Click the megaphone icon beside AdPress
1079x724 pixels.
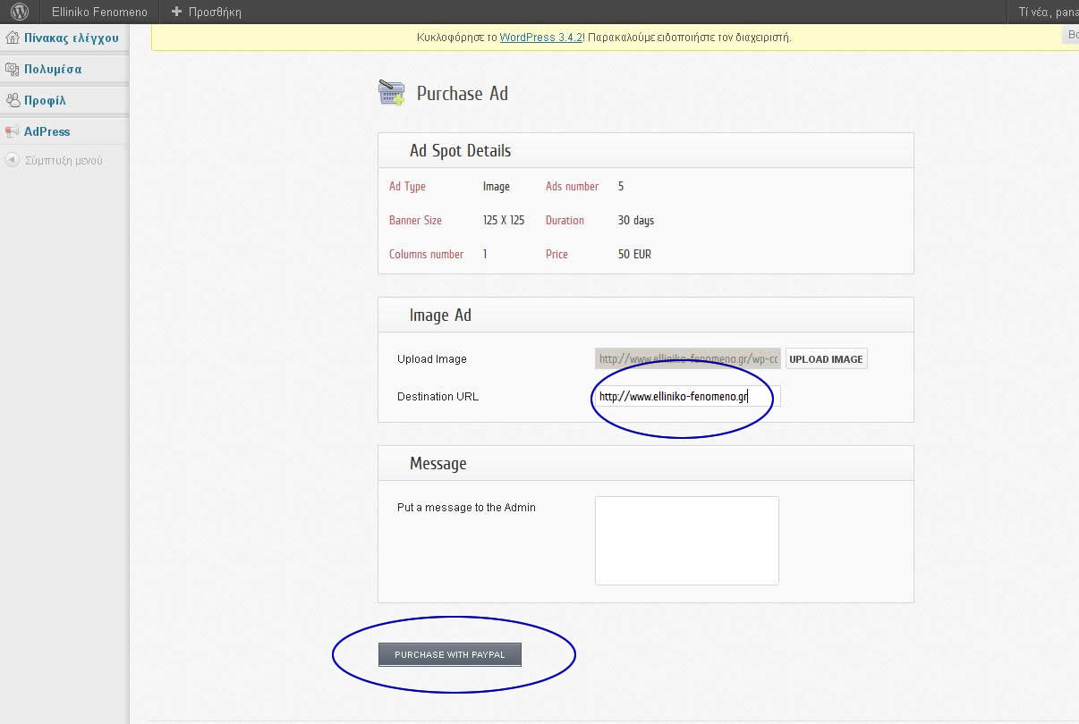pyautogui.click(x=13, y=131)
